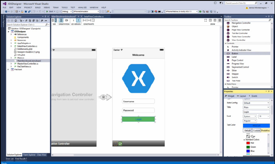
Task: Click the green shield icon in iOS toolbar
Action: [200, 12]
